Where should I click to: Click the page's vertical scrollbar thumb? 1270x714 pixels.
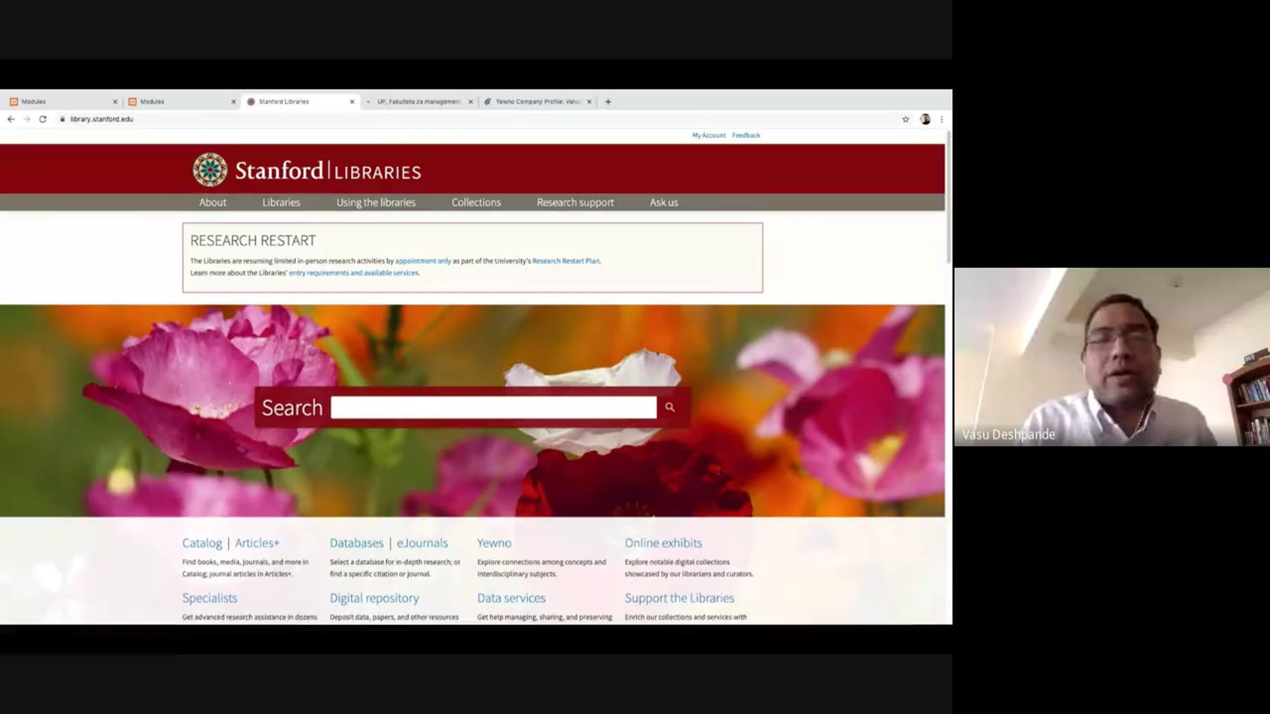[x=948, y=197]
